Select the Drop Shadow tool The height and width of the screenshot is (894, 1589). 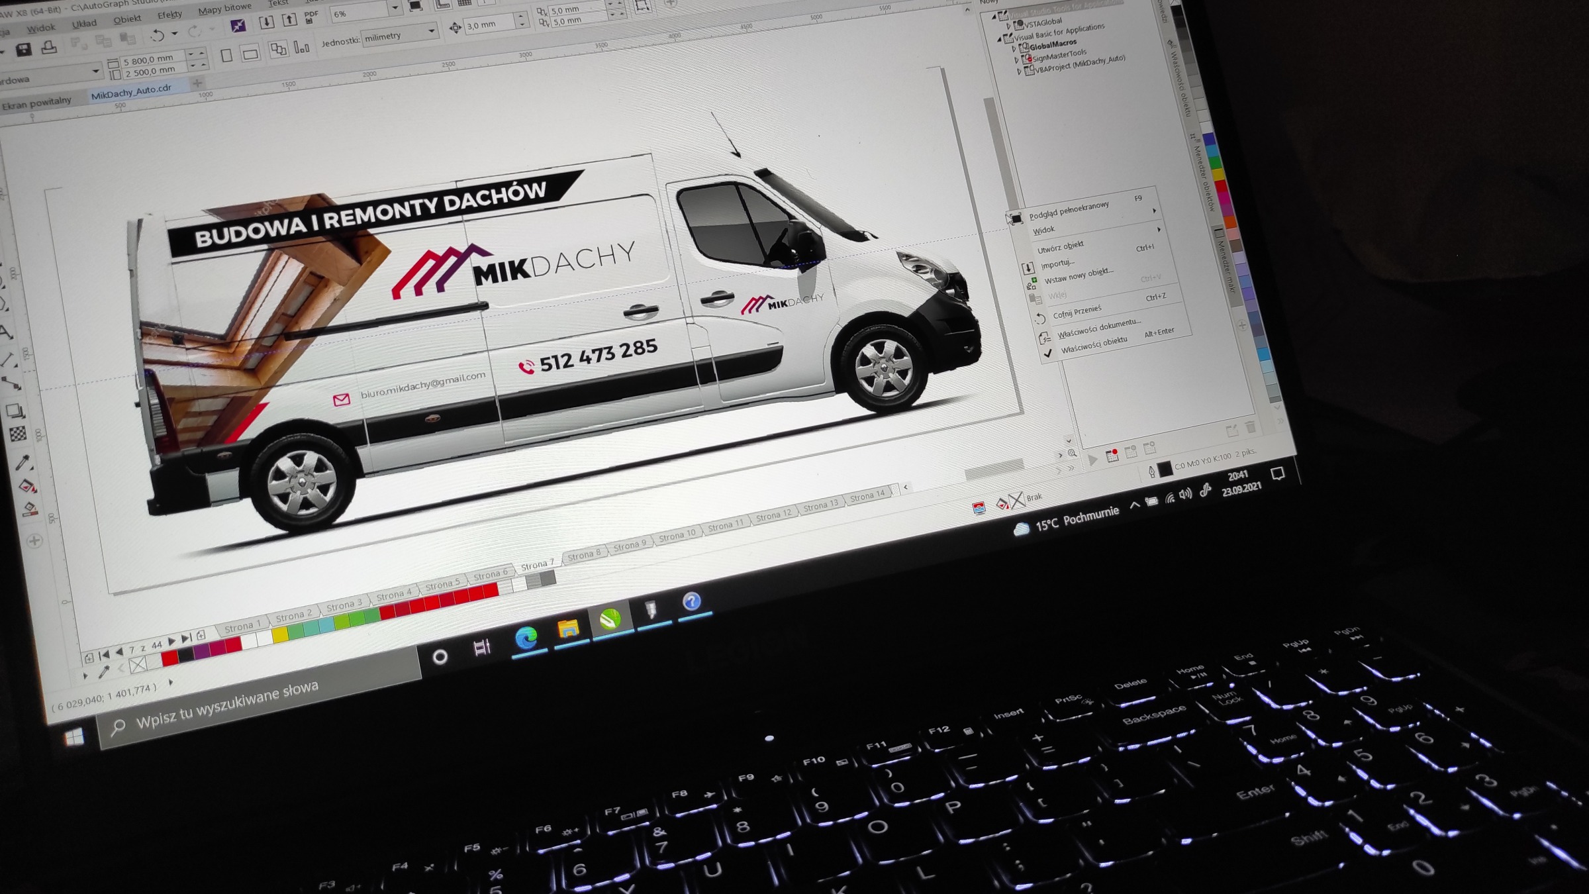tap(15, 411)
